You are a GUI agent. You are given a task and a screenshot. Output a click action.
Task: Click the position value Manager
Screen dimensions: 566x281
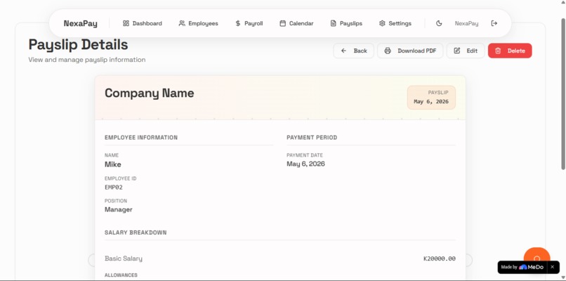(119, 209)
